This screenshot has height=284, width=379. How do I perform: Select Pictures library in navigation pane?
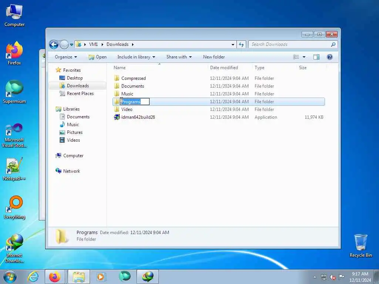click(75, 132)
